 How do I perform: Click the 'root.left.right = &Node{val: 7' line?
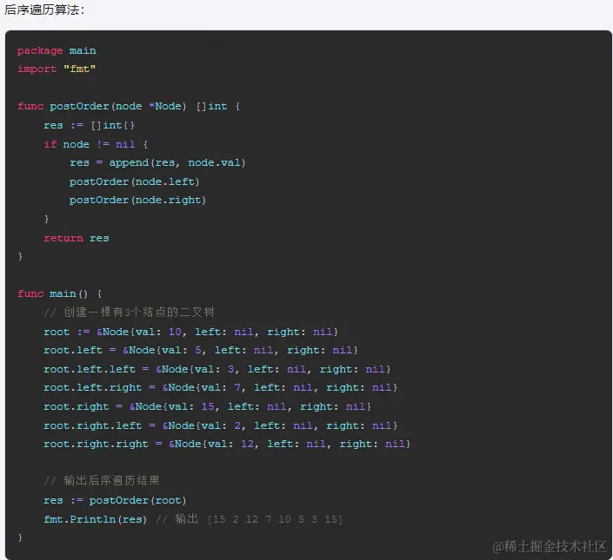click(221, 387)
